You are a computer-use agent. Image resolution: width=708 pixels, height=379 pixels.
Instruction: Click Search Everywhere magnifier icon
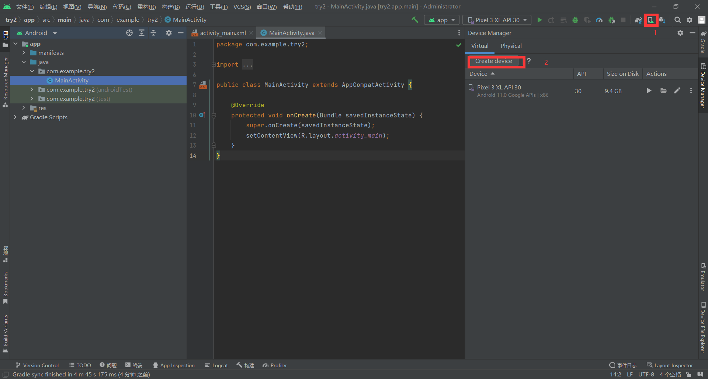(677, 20)
